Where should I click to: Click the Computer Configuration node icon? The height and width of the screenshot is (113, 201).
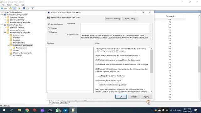pyautogui.click(x=5, y=15)
